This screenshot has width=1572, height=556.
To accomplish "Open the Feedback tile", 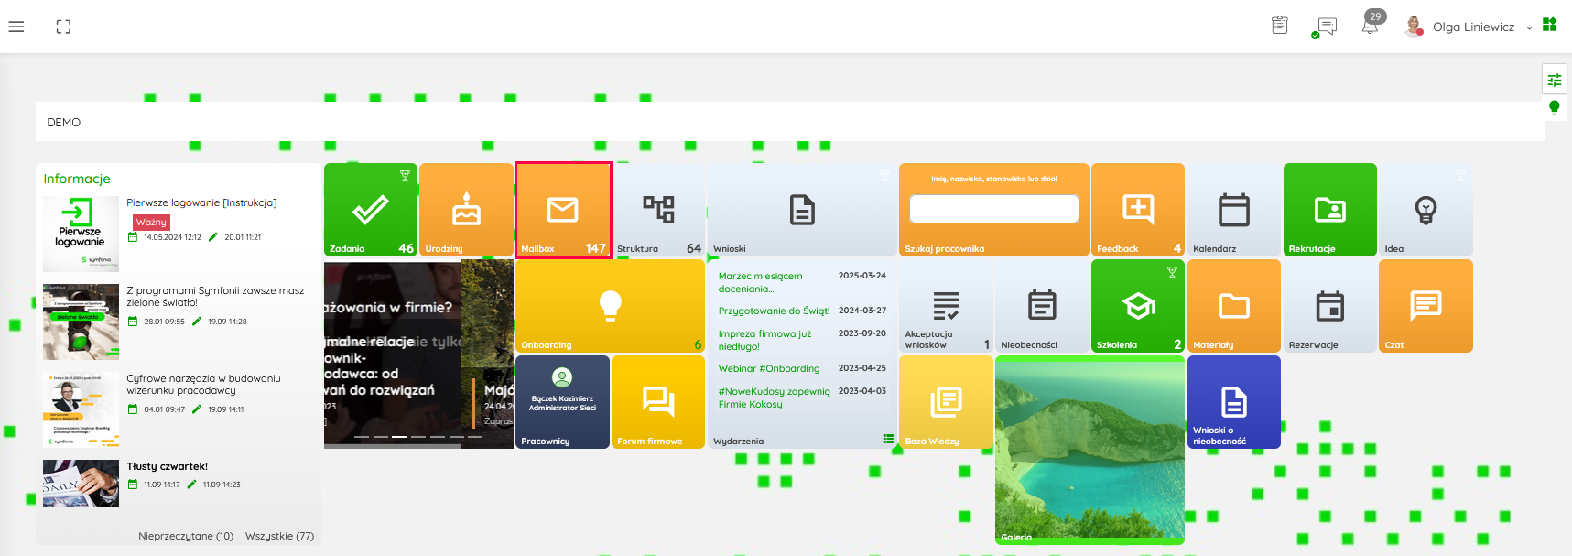I will pos(1137,211).
